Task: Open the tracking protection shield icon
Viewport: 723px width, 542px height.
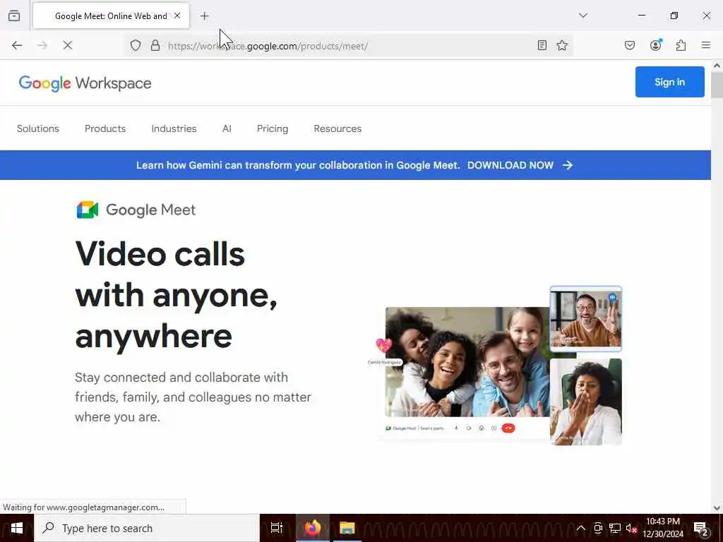Action: click(135, 45)
